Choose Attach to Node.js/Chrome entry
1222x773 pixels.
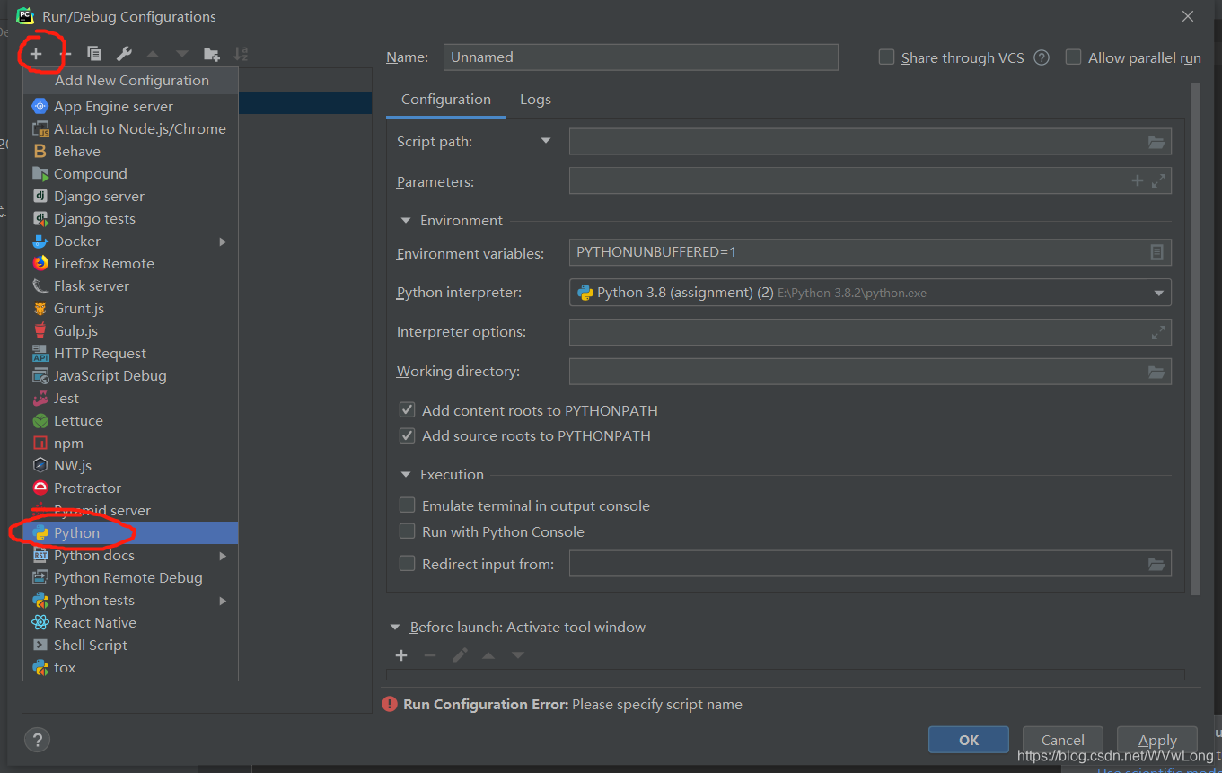click(x=130, y=128)
